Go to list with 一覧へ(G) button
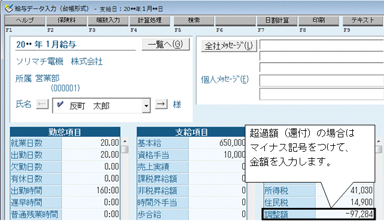 pos(166,45)
